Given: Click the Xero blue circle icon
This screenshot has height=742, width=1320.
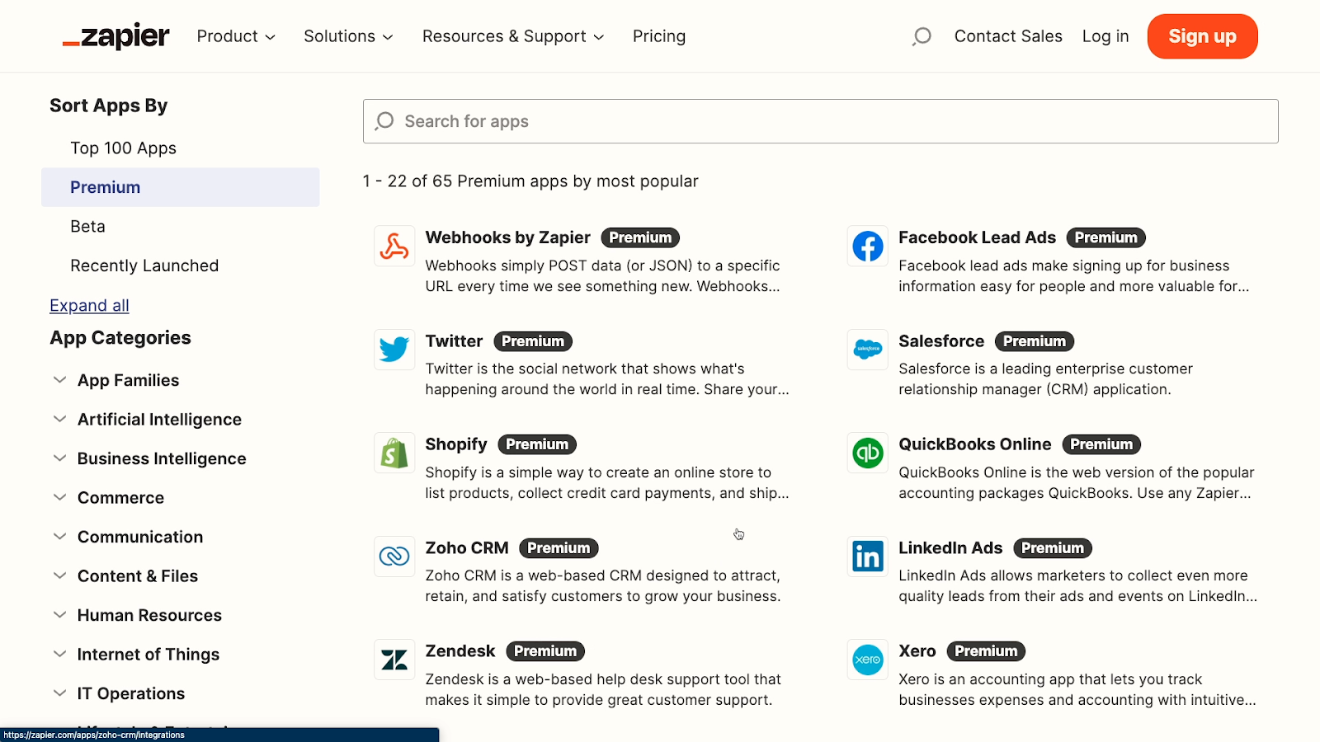Looking at the screenshot, I should click(x=868, y=660).
